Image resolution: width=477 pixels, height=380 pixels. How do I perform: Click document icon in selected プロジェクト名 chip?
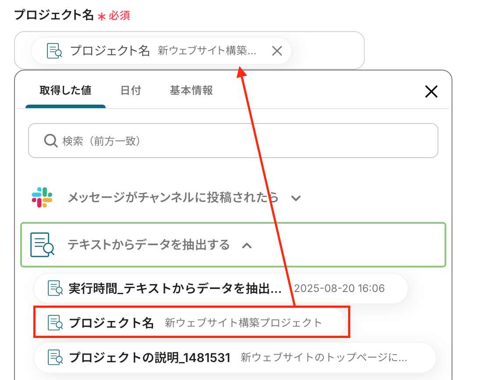[54, 51]
